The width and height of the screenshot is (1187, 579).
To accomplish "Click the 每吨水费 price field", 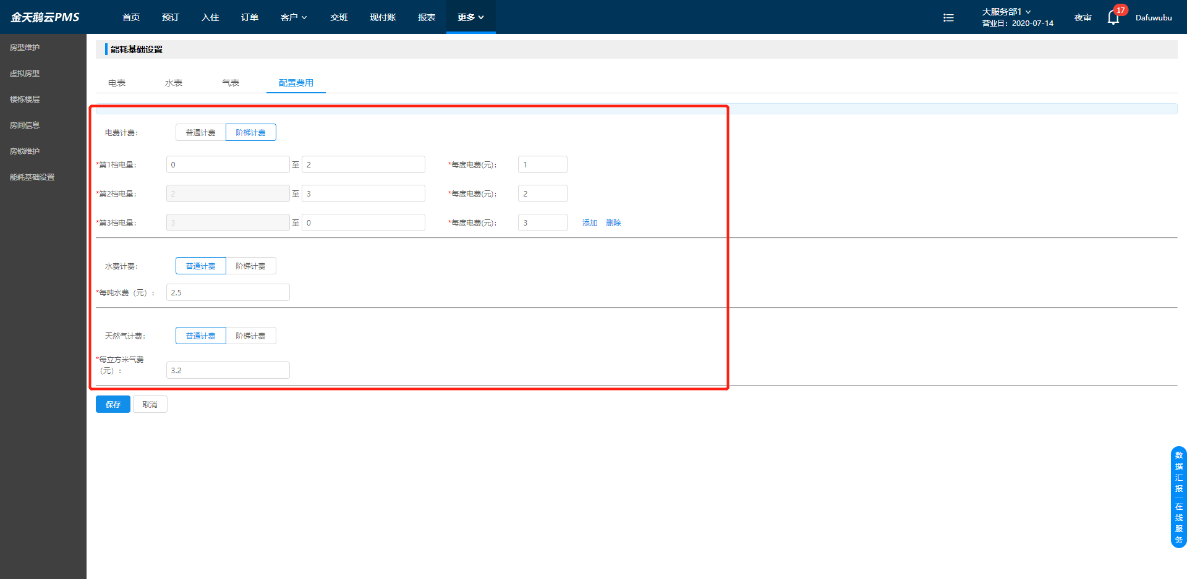I will click(228, 292).
